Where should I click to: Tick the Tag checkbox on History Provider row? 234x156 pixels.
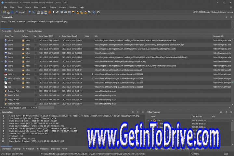pos(35,78)
